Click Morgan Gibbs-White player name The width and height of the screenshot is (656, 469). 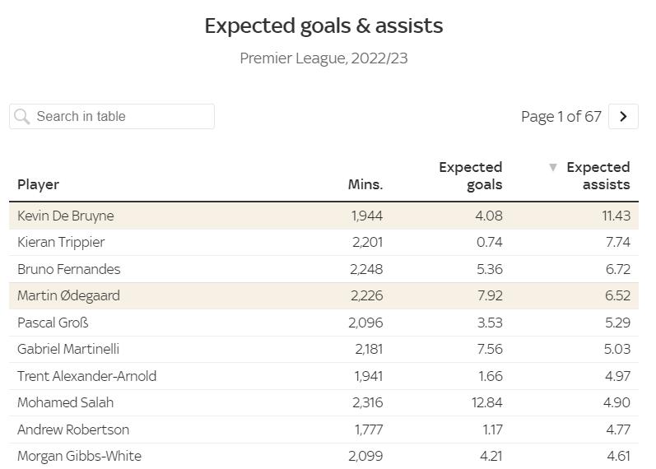(x=79, y=456)
